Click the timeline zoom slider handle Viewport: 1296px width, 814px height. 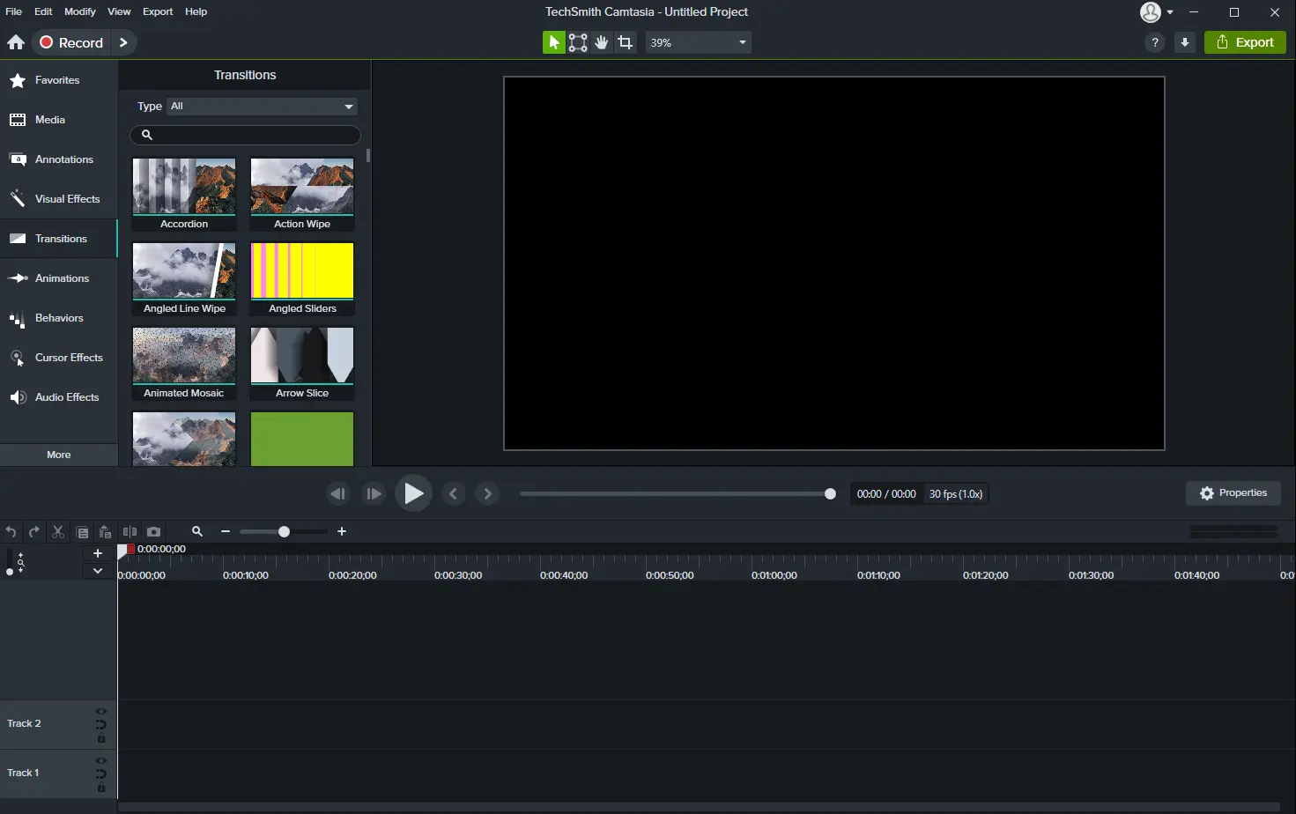[x=284, y=532]
